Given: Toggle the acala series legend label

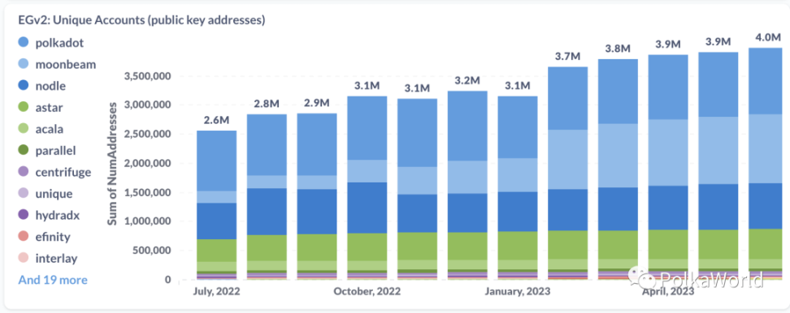Looking at the screenshot, I should click(50, 129).
